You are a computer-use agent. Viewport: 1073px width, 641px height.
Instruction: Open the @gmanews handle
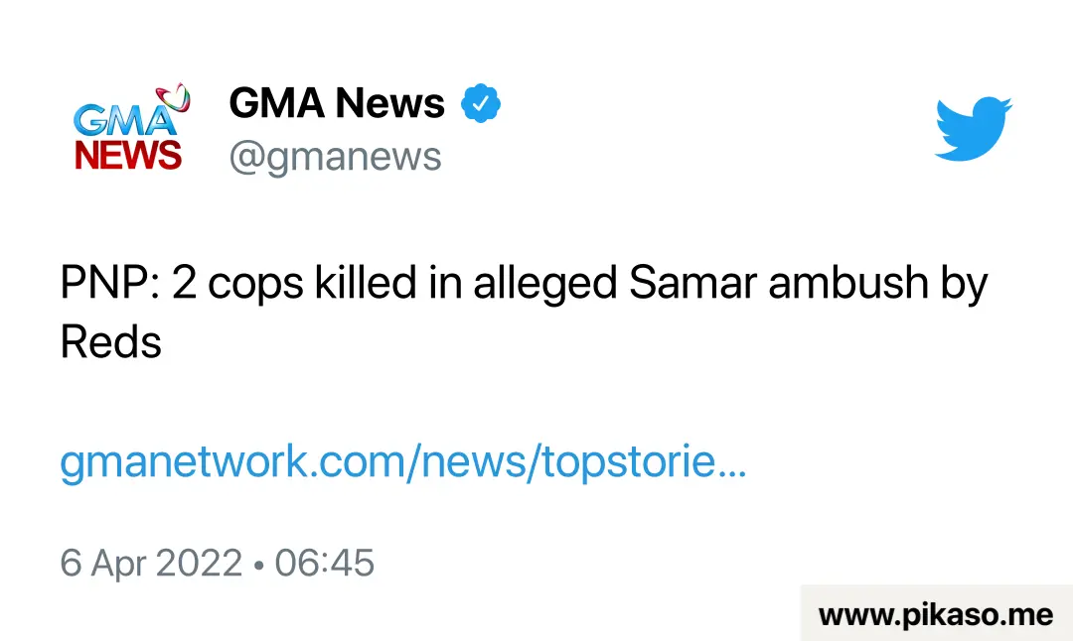coord(336,157)
